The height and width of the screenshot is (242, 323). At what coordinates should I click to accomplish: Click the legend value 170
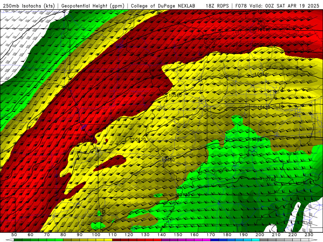tap(211, 235)
